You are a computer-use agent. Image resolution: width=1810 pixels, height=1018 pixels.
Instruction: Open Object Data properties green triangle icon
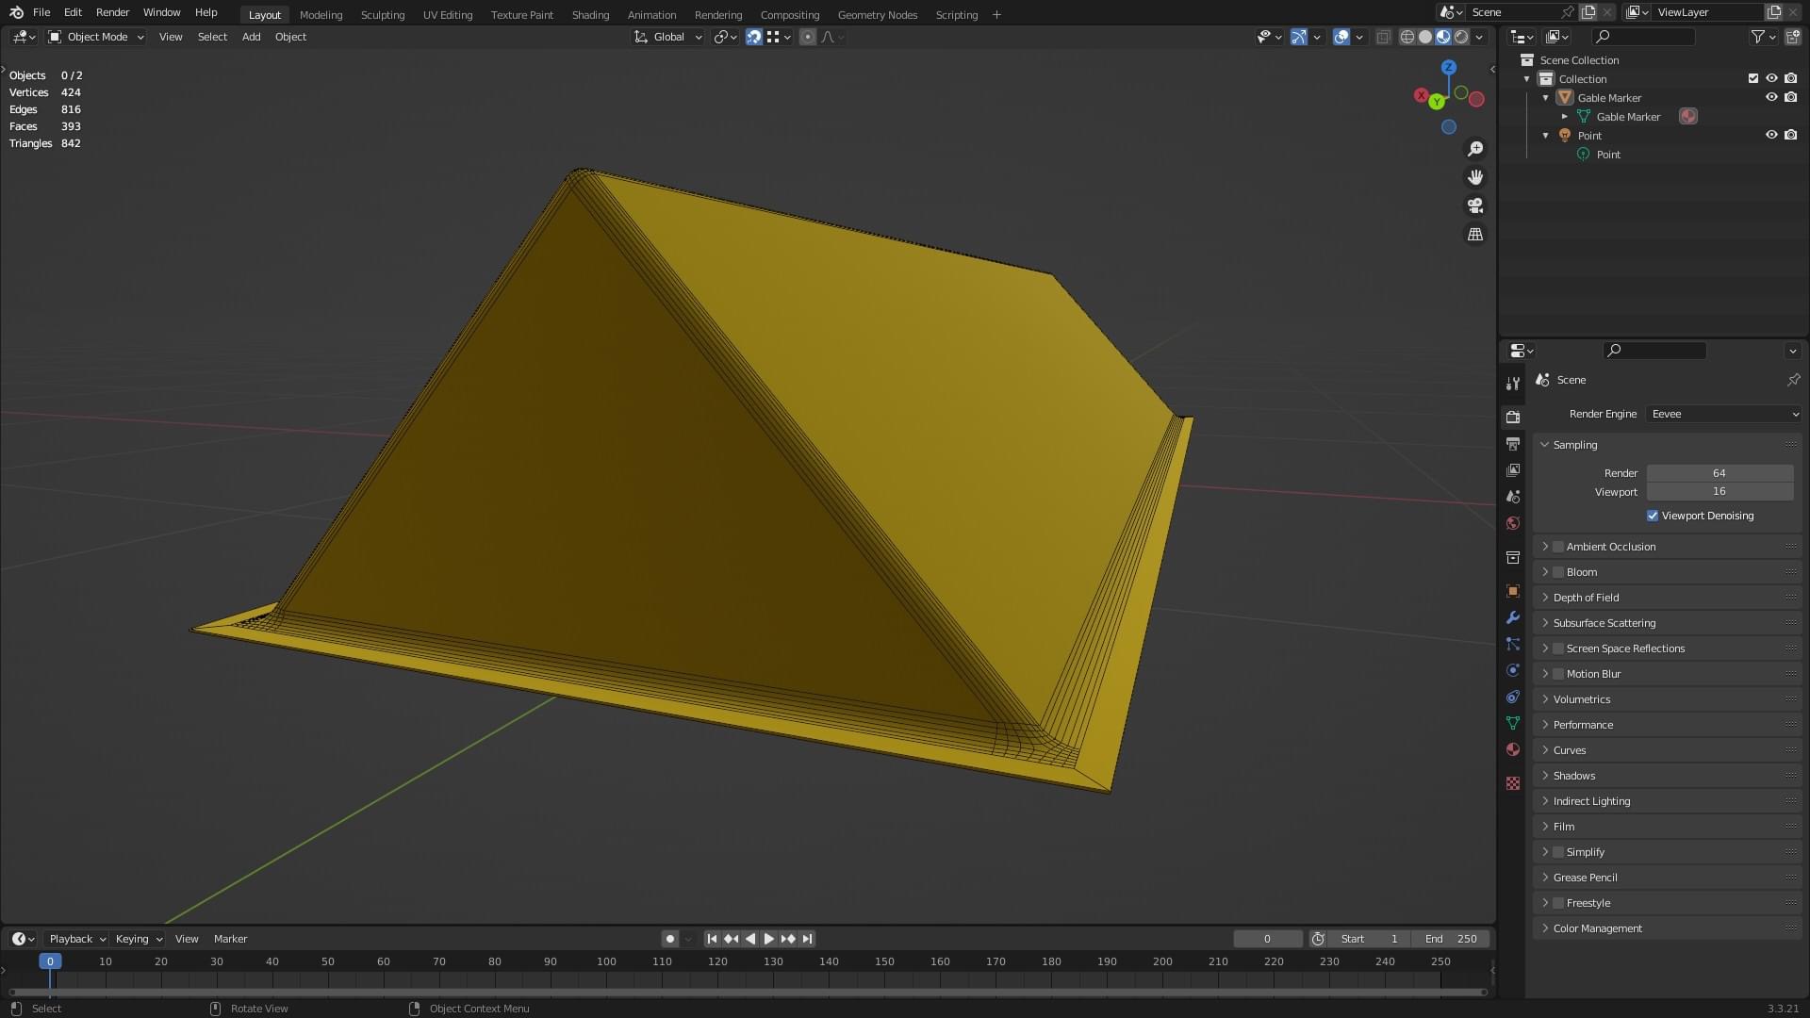pyautogui.click(x=1513, y=723)
